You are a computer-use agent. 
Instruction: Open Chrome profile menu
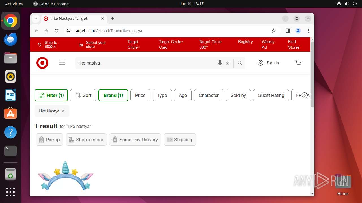click(298, 31)
